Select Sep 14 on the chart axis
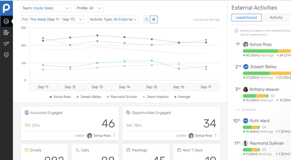Screen dimensions: 291x160 124,87
